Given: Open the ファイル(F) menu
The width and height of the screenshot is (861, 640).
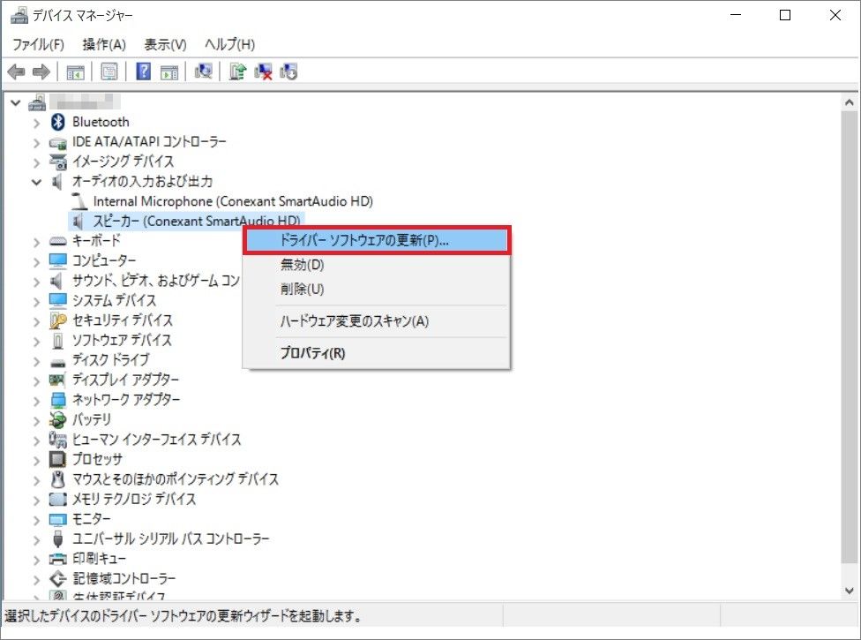Looking at the screenshot, I should (38, 44).
